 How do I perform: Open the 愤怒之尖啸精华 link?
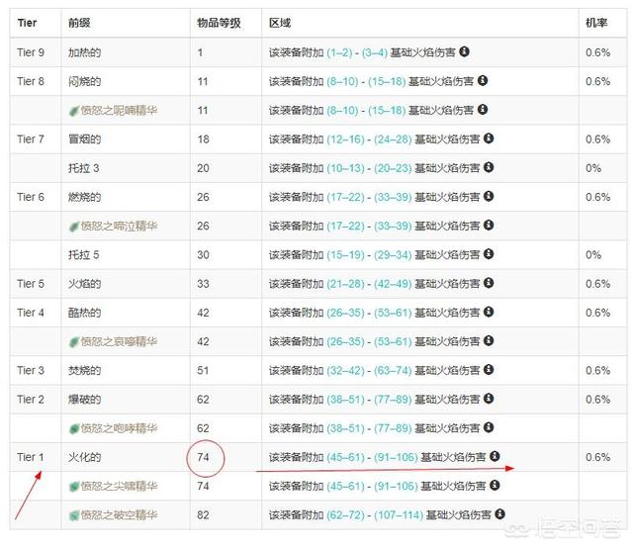[119, 487]
